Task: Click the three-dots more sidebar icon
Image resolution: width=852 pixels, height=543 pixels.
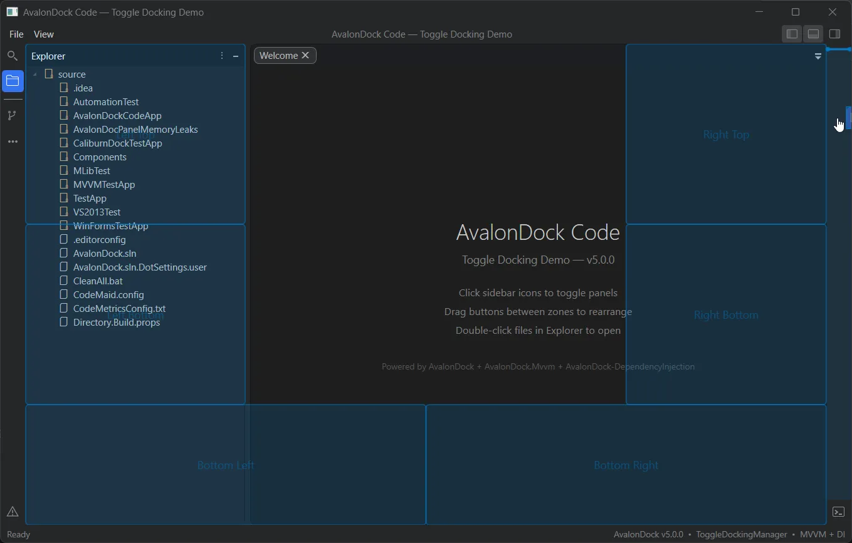Action: tap(13, 142)
